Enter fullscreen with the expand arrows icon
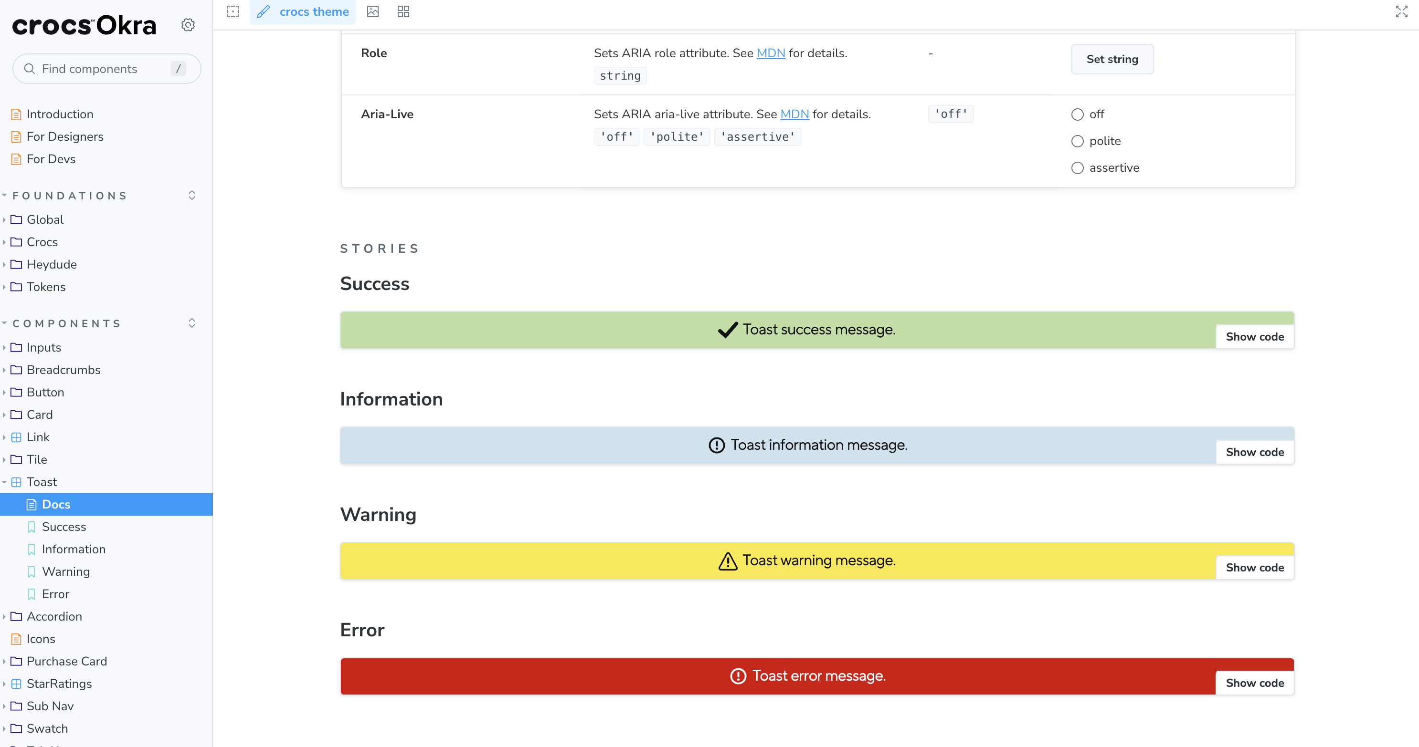Viewport: 1419px width, 747px height. click(1401, 11)
